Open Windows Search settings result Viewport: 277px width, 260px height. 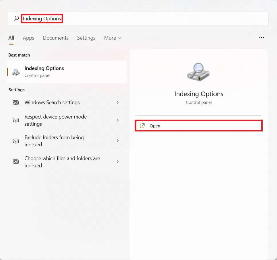pyautogui.click(x=67, y=102)
